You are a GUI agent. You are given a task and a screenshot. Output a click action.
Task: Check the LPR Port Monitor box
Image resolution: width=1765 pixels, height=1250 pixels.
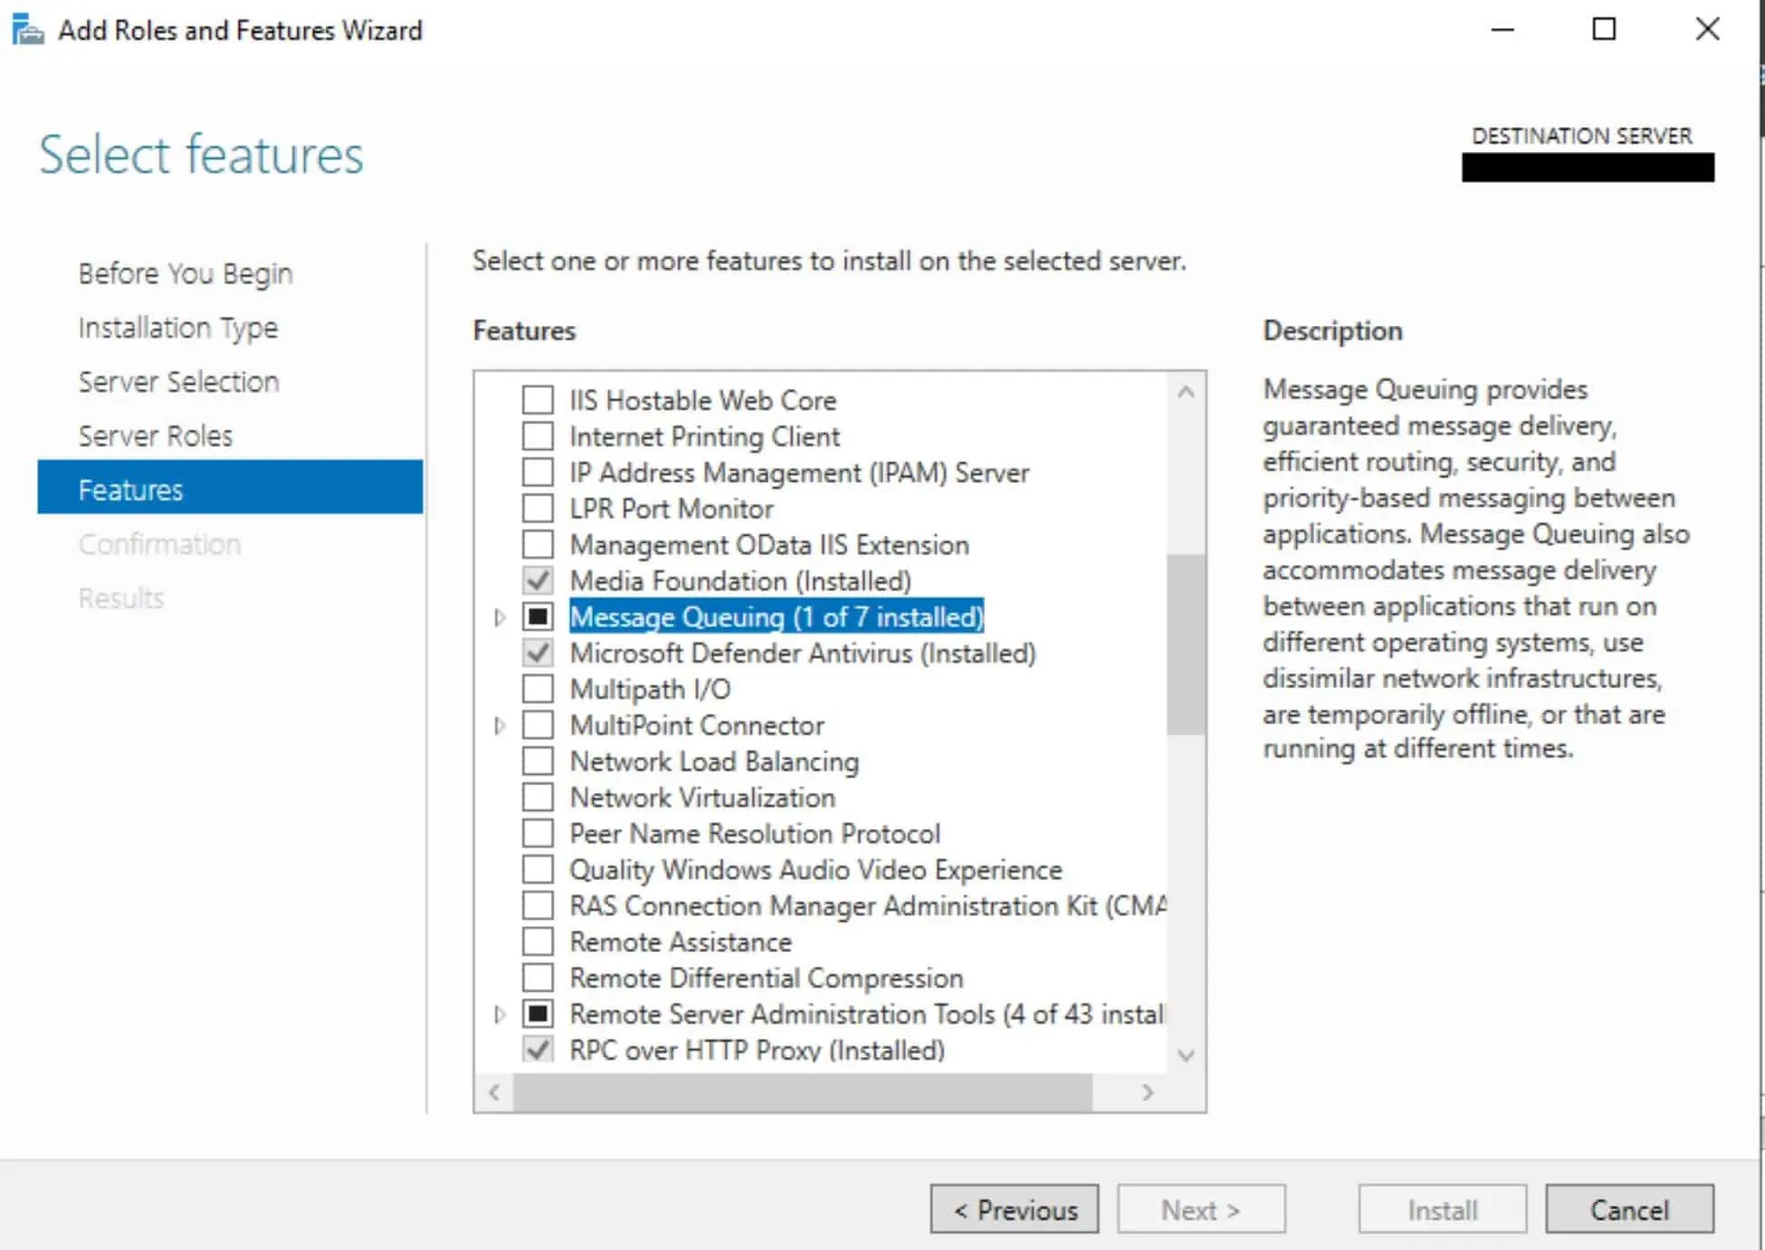click(538, 509)
